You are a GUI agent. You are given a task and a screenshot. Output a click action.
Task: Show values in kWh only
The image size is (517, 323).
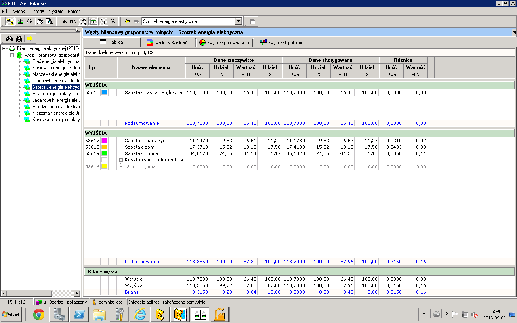[x=63, y=21]
